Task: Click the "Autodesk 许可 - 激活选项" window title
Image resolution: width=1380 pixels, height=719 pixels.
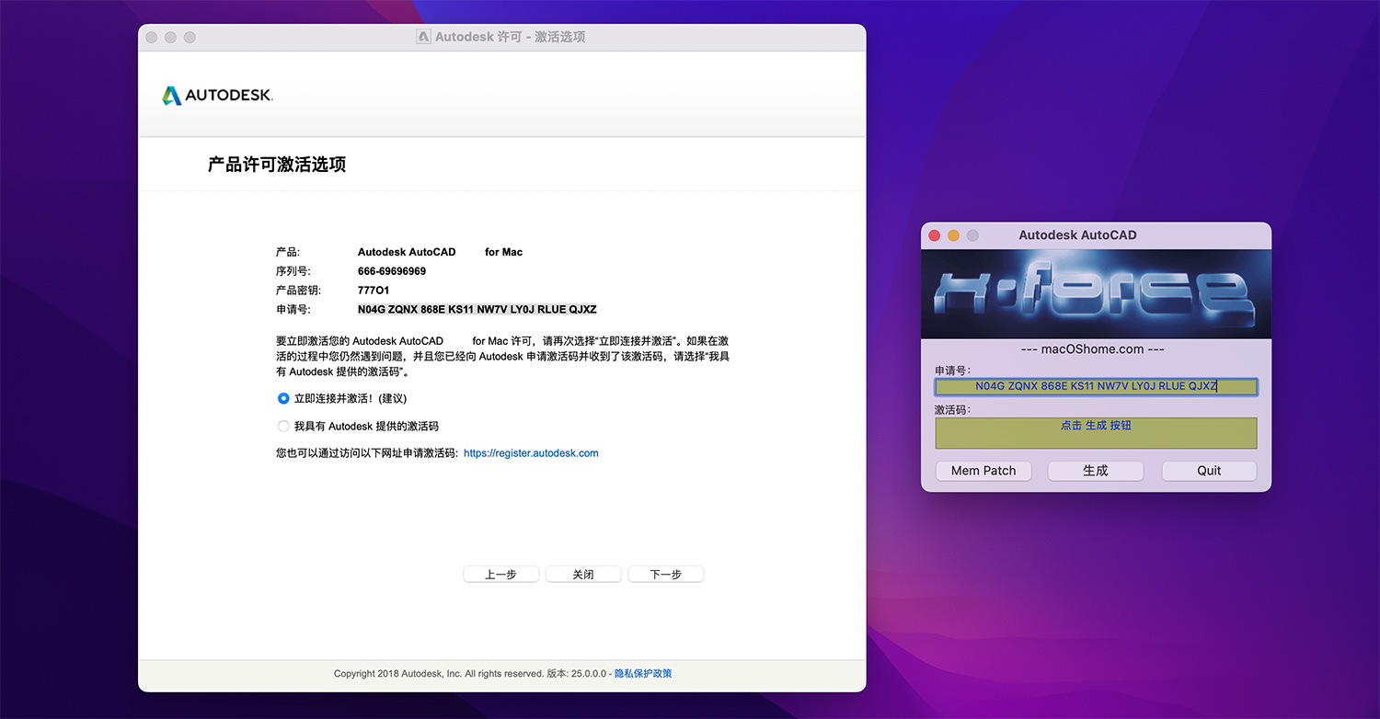Action: pos(510,37)
